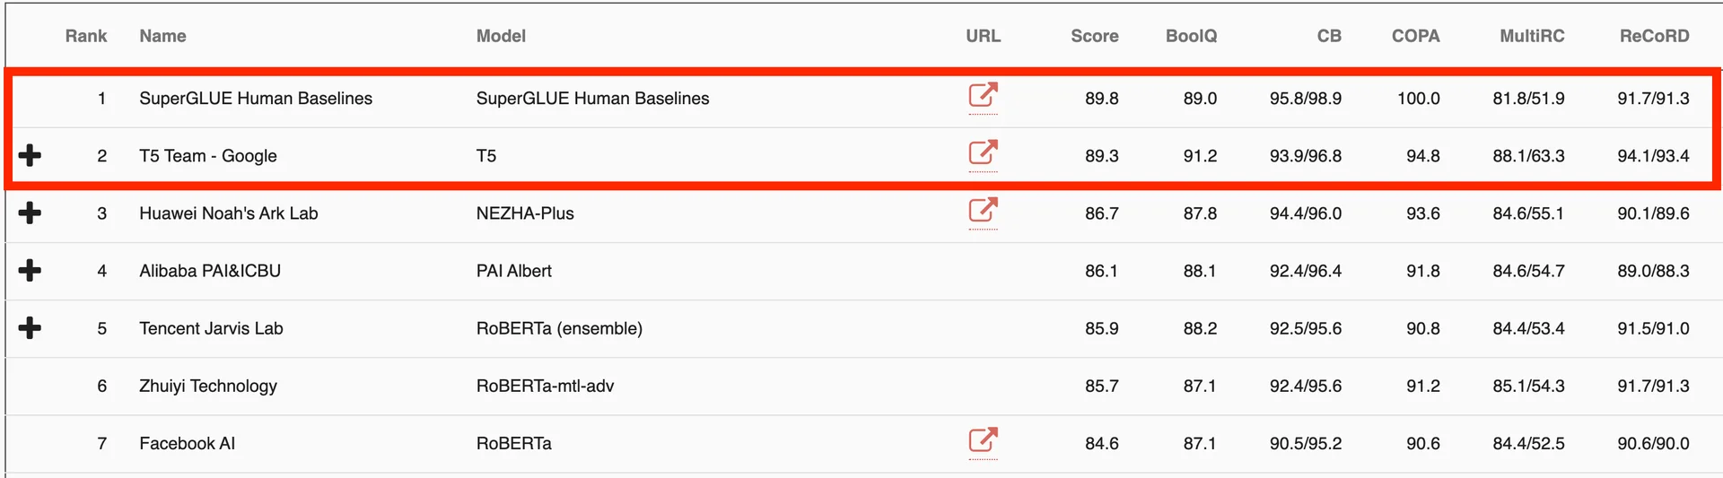Click the Facebook AI team name

[x=187, y=443]
